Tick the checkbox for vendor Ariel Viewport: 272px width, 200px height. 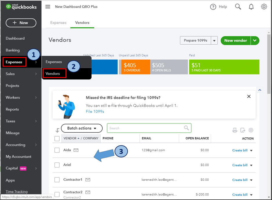tap(57, 165)
